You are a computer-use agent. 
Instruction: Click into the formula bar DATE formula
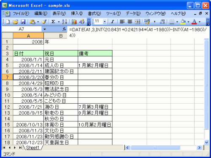(x=138, y=32)
